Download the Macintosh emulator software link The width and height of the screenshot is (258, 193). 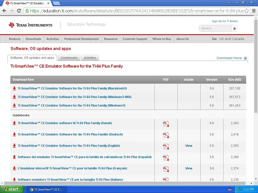(72, 88)
